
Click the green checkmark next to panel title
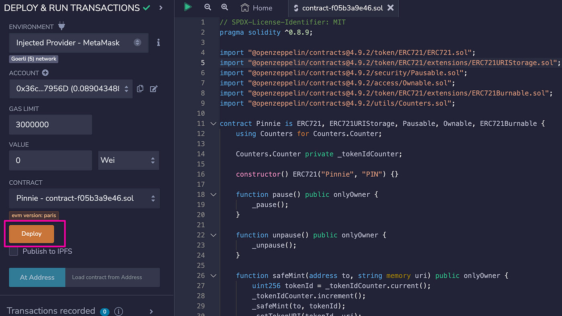[147, 8]
